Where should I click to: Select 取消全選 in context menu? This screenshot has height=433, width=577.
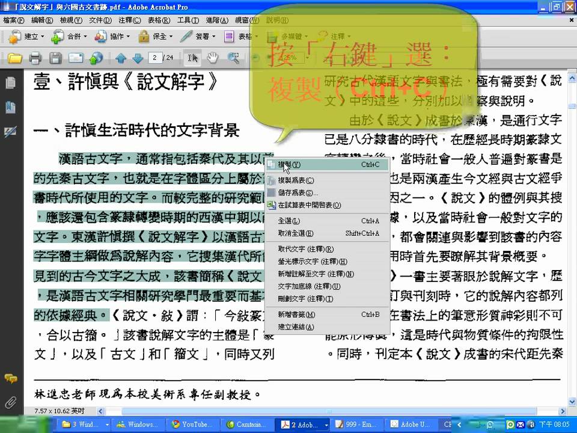click(x=327, y=233)
